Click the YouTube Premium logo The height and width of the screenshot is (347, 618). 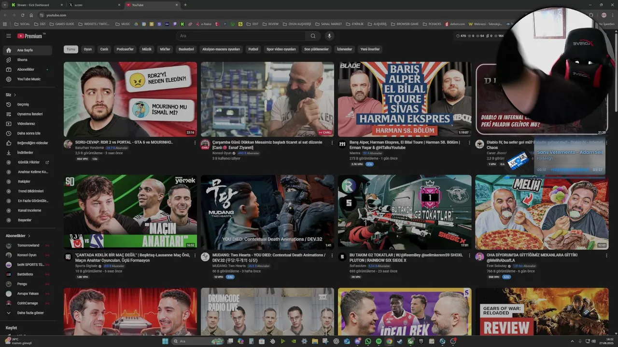(31, 36)
